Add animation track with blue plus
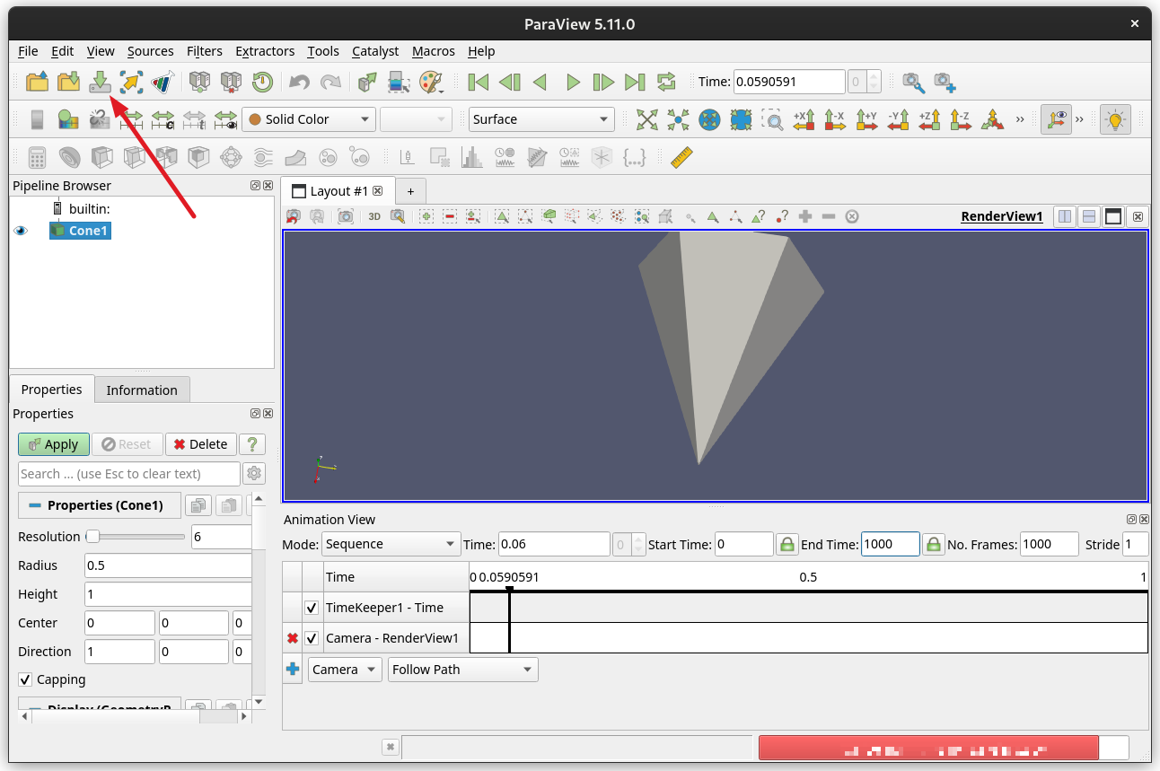The height and width of the screenshot is (771, 1160). pos(292,669)
